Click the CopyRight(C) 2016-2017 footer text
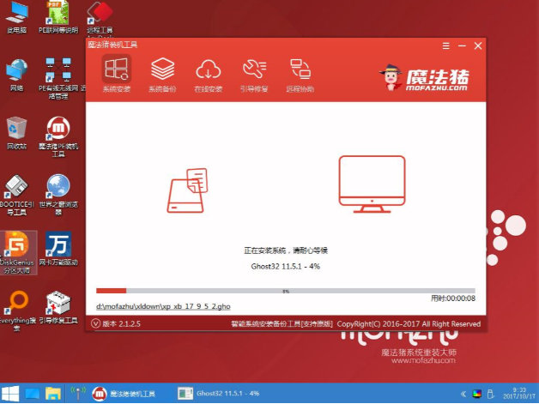The image size is (539, 404). pos(409,324)
